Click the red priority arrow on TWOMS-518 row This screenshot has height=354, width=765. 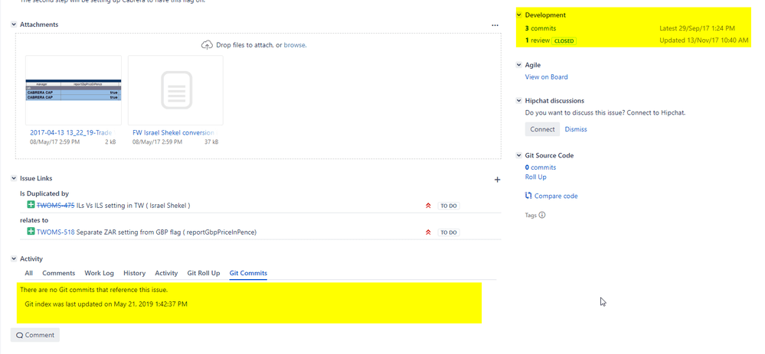tap(428, 232)
